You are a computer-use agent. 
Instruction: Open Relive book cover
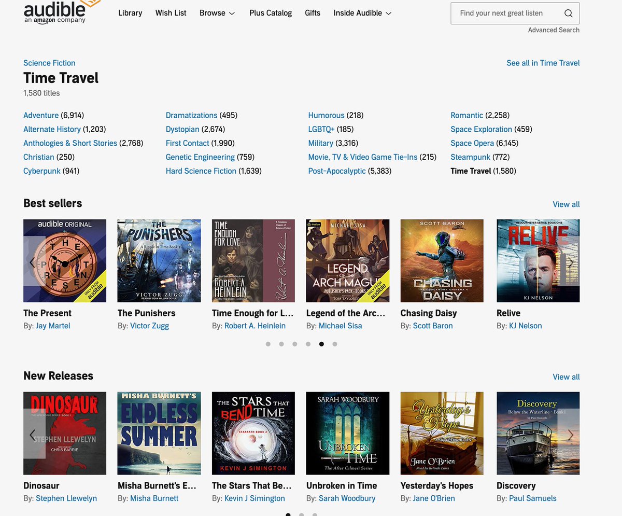click(538, 261)
